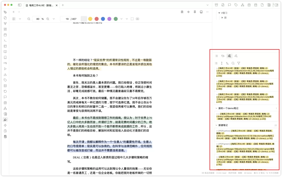
Task: Open new tab with plus button
Action: (63, 5)
